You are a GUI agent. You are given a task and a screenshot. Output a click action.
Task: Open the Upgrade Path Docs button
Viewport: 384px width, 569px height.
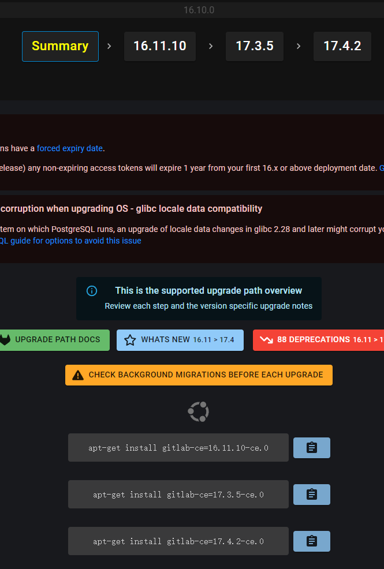click(x=54, y=340)
